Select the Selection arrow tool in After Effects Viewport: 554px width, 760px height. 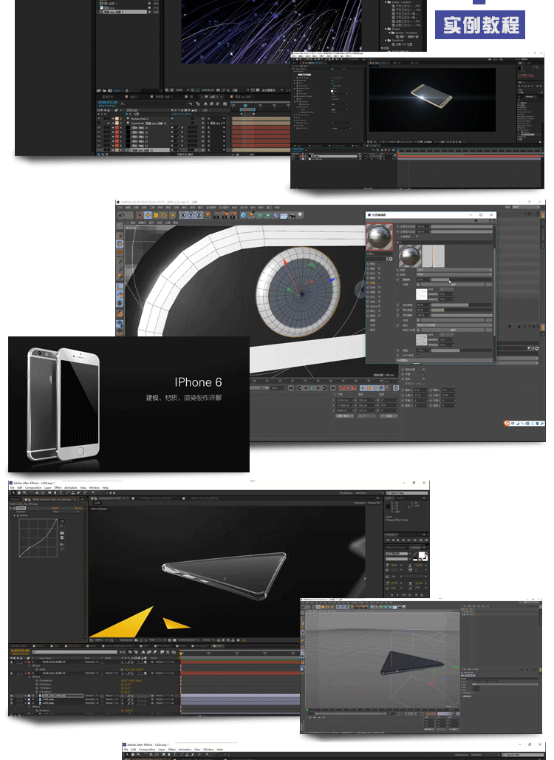[x=13, y=492]
